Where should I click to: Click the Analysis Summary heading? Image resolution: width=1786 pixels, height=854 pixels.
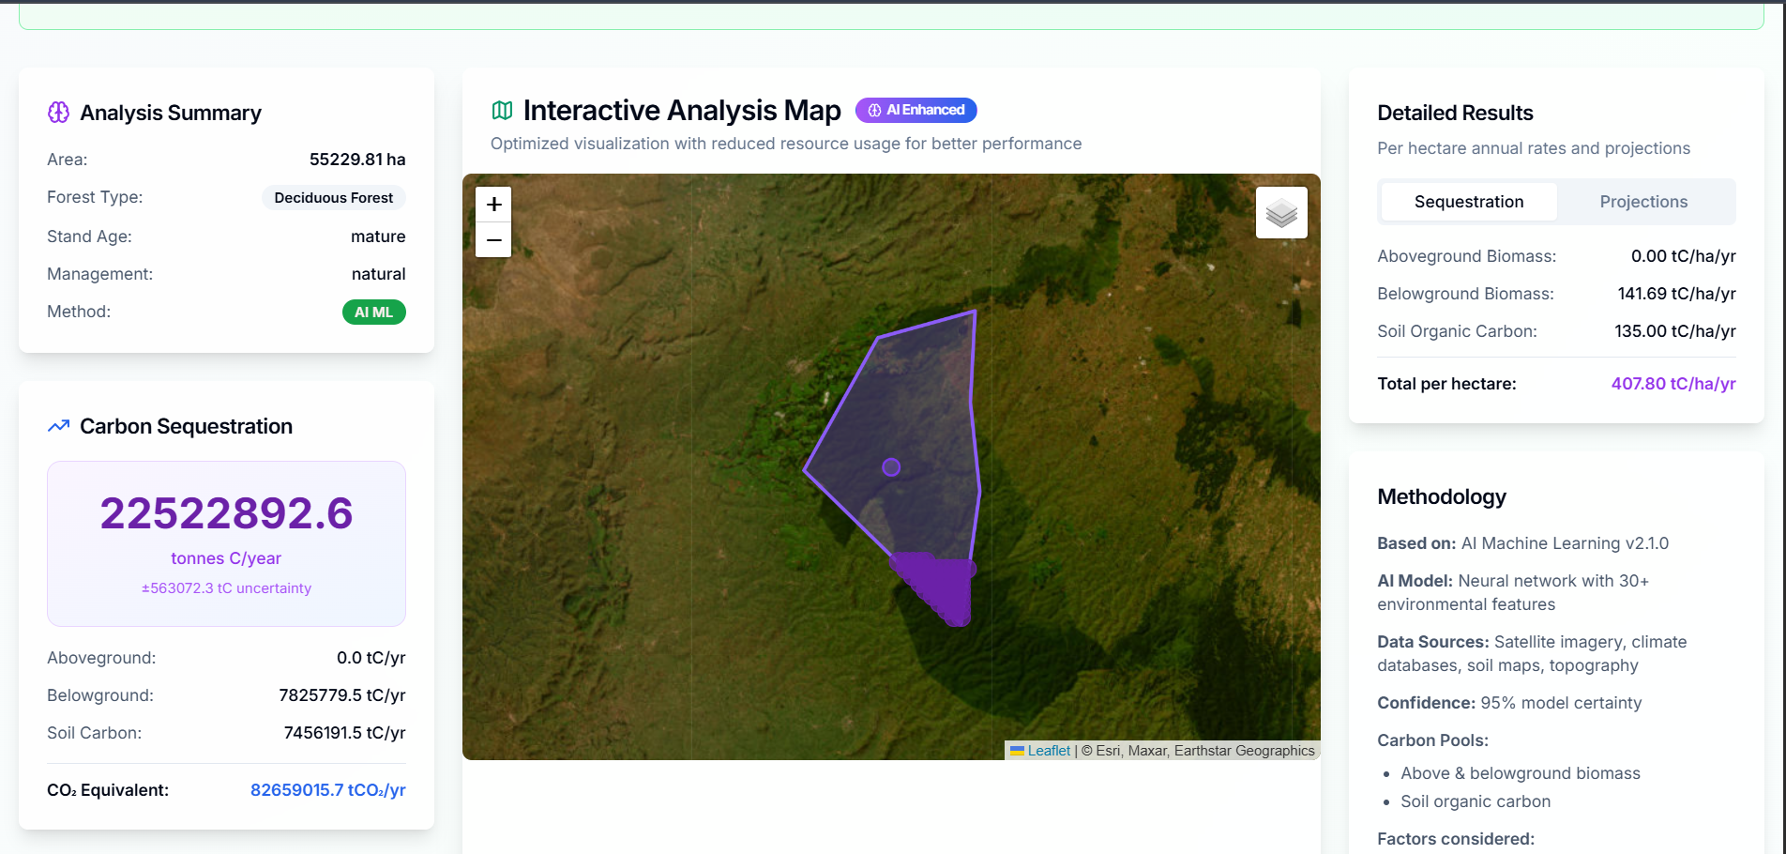pos(171,113)
